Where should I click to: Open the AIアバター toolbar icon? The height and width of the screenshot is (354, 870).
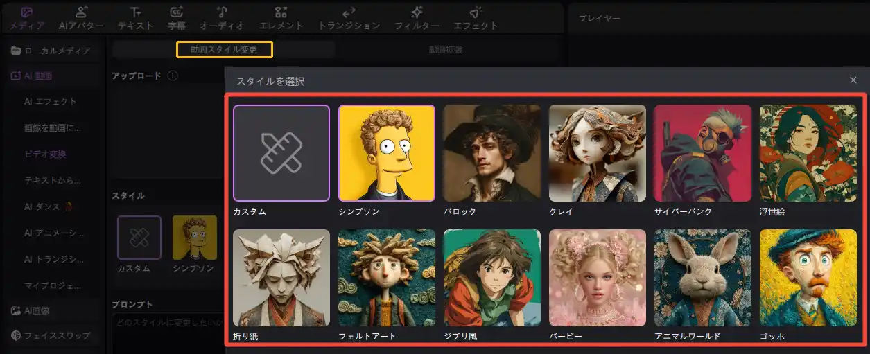pos(82,12)
